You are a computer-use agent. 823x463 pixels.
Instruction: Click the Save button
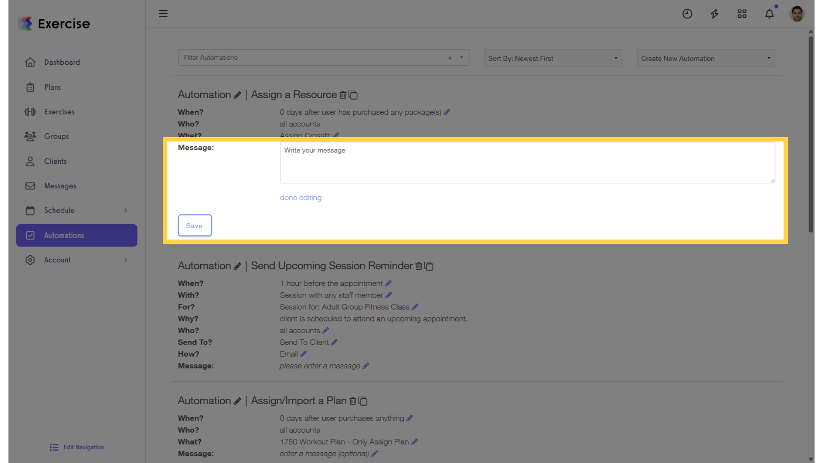click(x=195, y=225)
